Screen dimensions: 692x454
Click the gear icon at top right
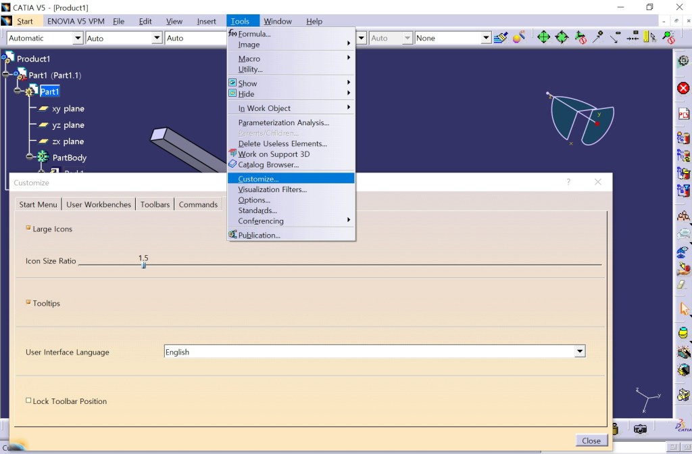click(x=683, y=62)
